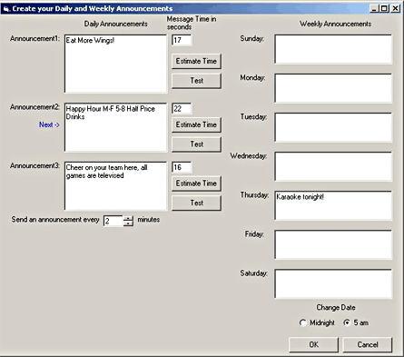The height and width of the screenshot is (357, 404).
Task: Click the Tuesday announcement box
Action: click(333, 127)
